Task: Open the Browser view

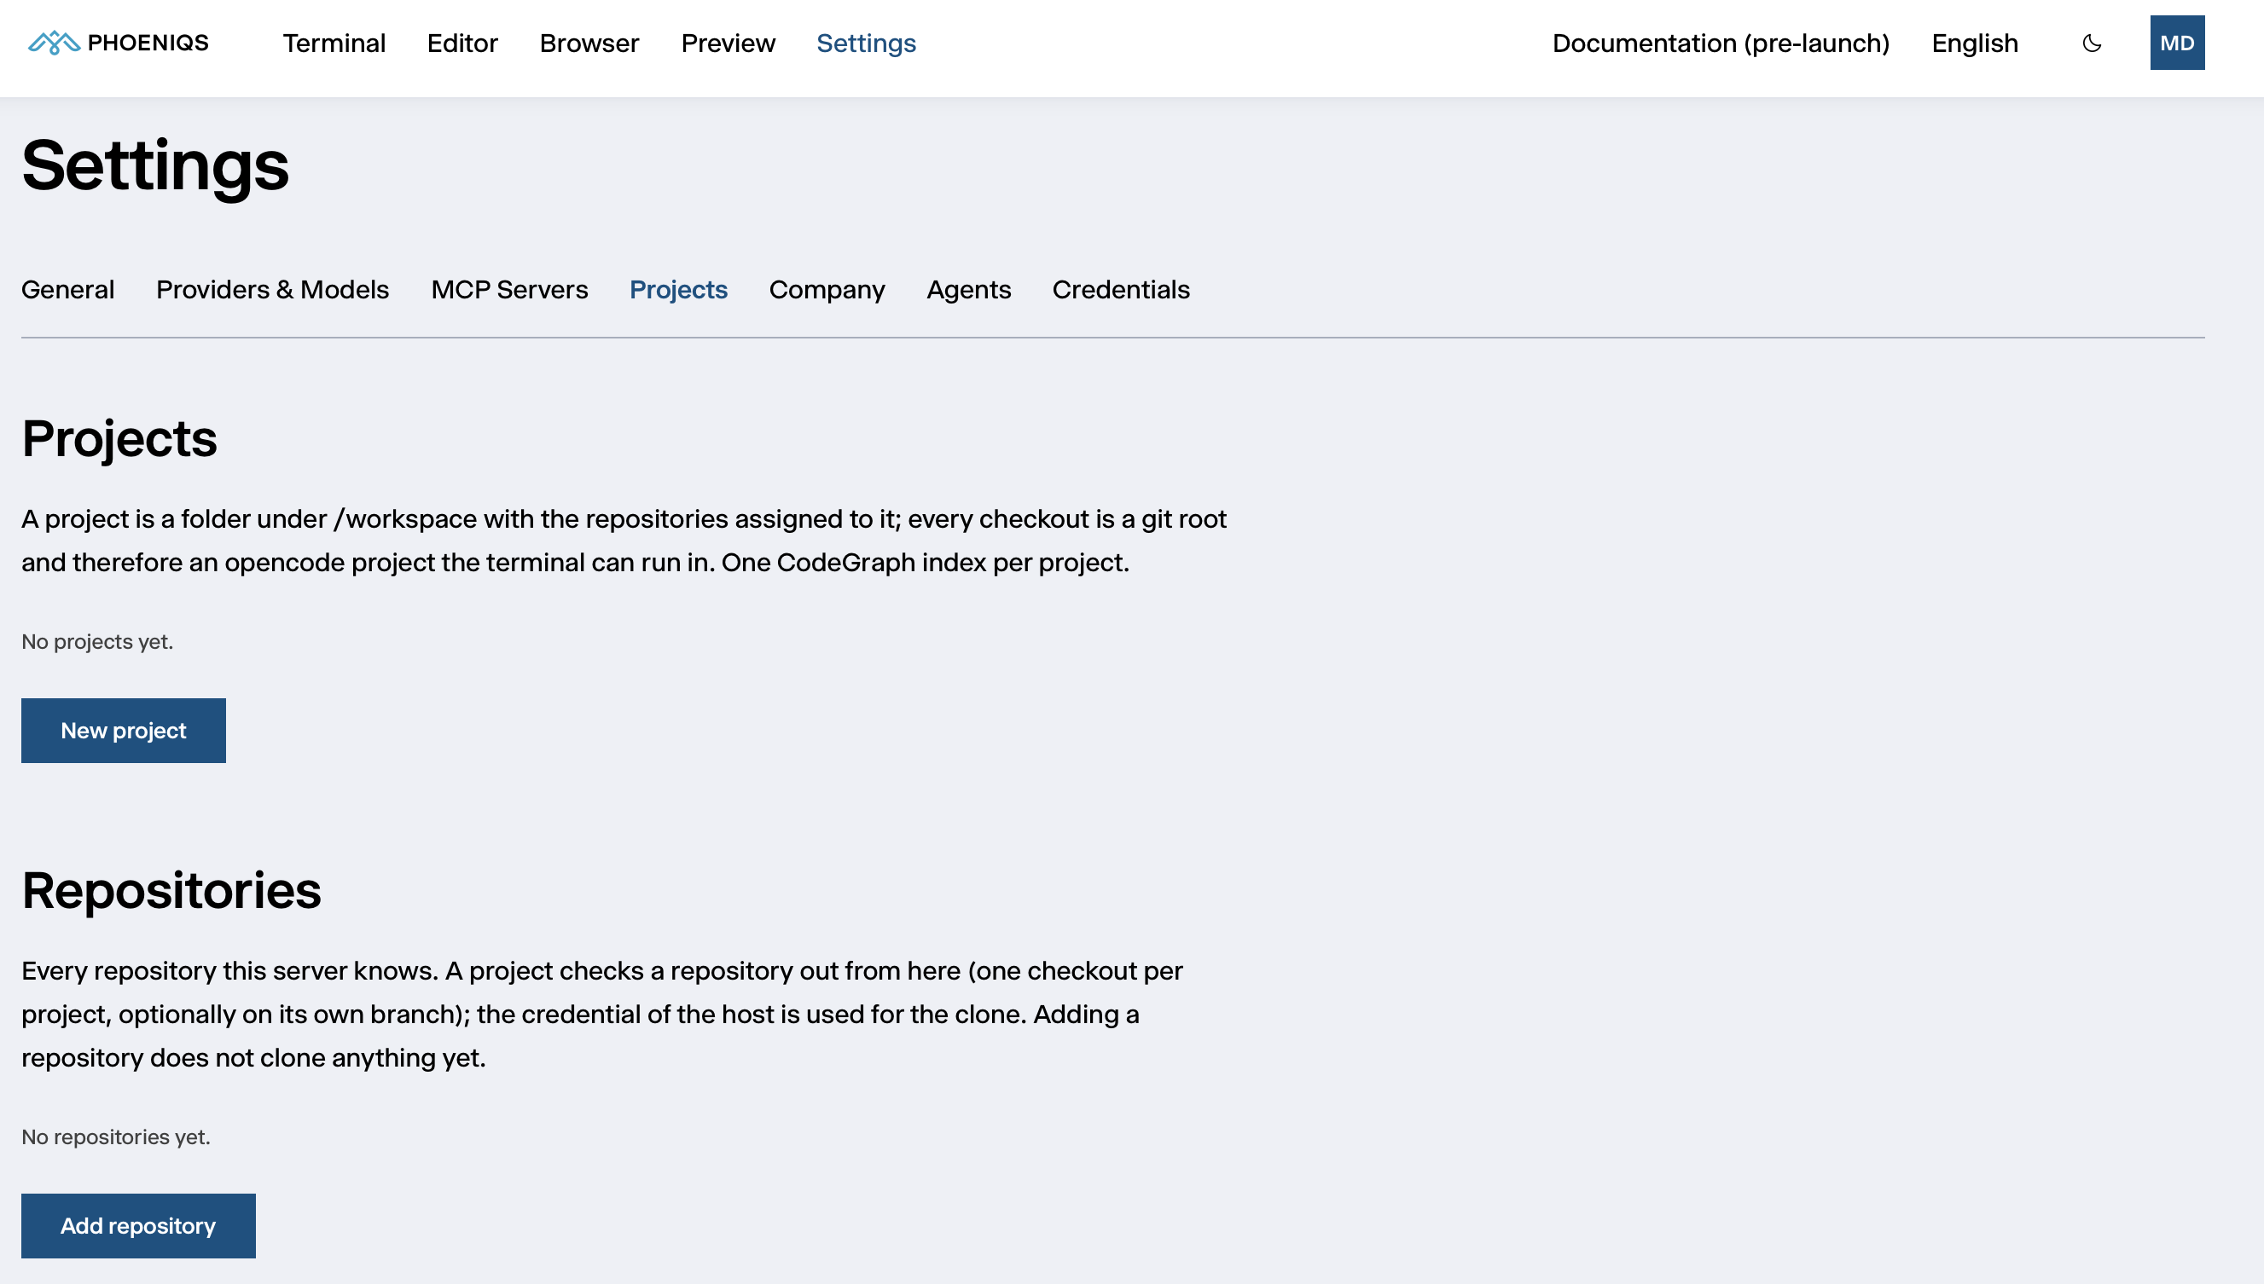Action: click(589, 43)
